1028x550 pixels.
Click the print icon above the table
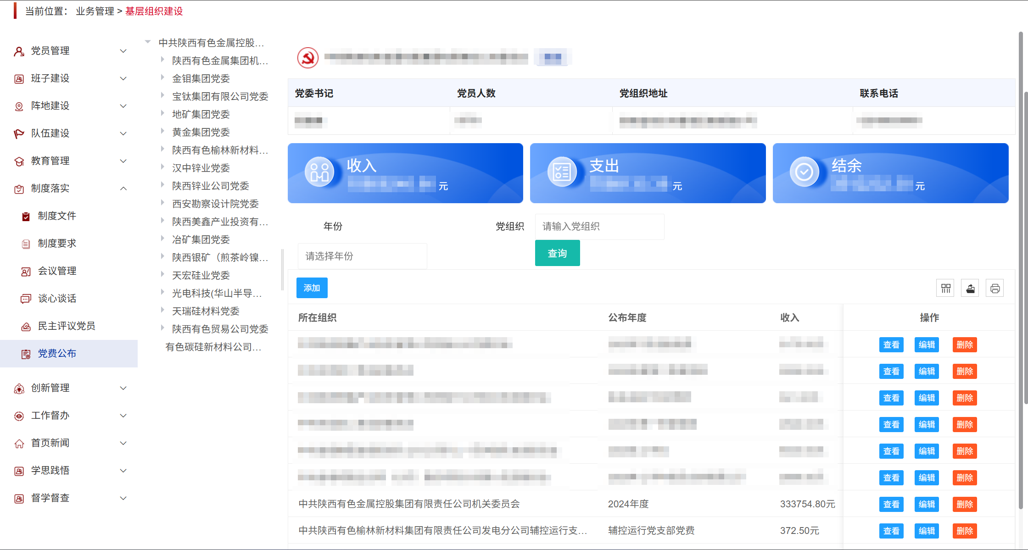tap(995, 288)
